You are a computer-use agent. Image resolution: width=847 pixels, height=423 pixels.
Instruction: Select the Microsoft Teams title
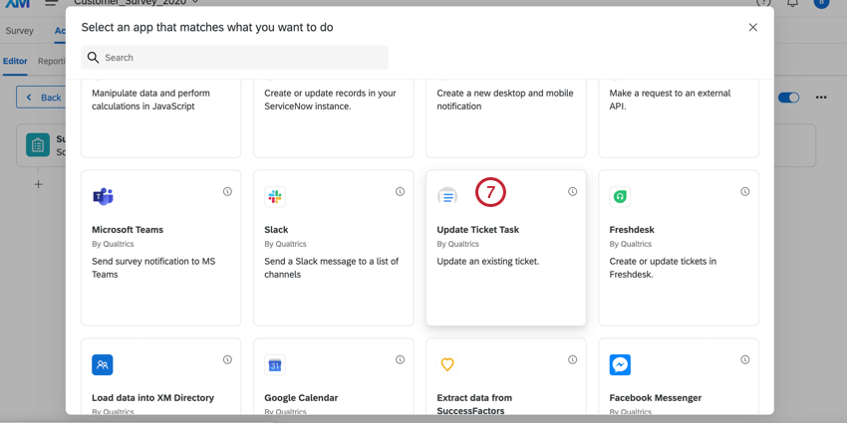click(x=128, y=229)
